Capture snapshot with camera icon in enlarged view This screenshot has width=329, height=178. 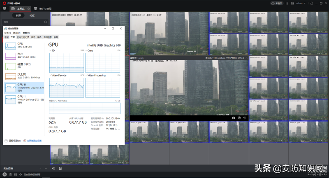[233, 118]
